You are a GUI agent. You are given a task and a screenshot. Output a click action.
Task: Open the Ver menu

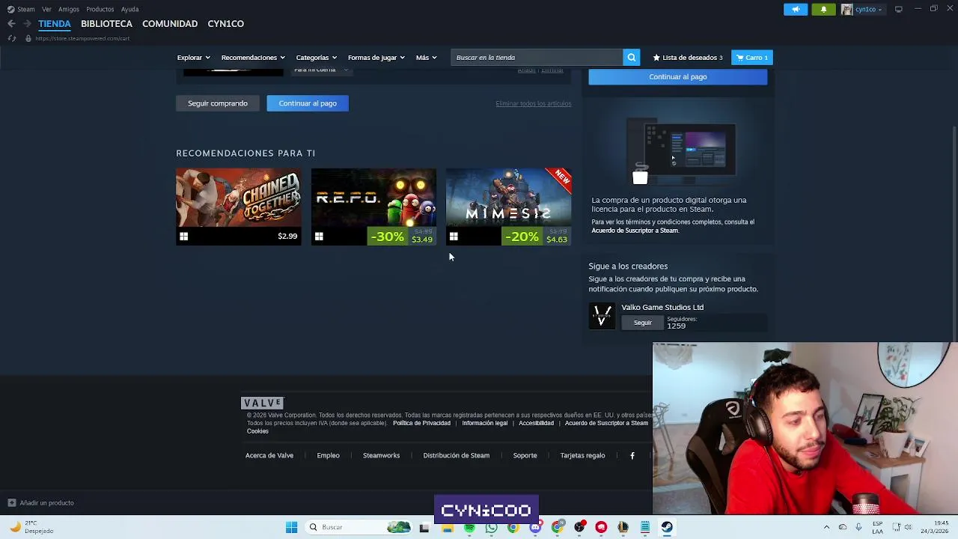coord(46,9)
